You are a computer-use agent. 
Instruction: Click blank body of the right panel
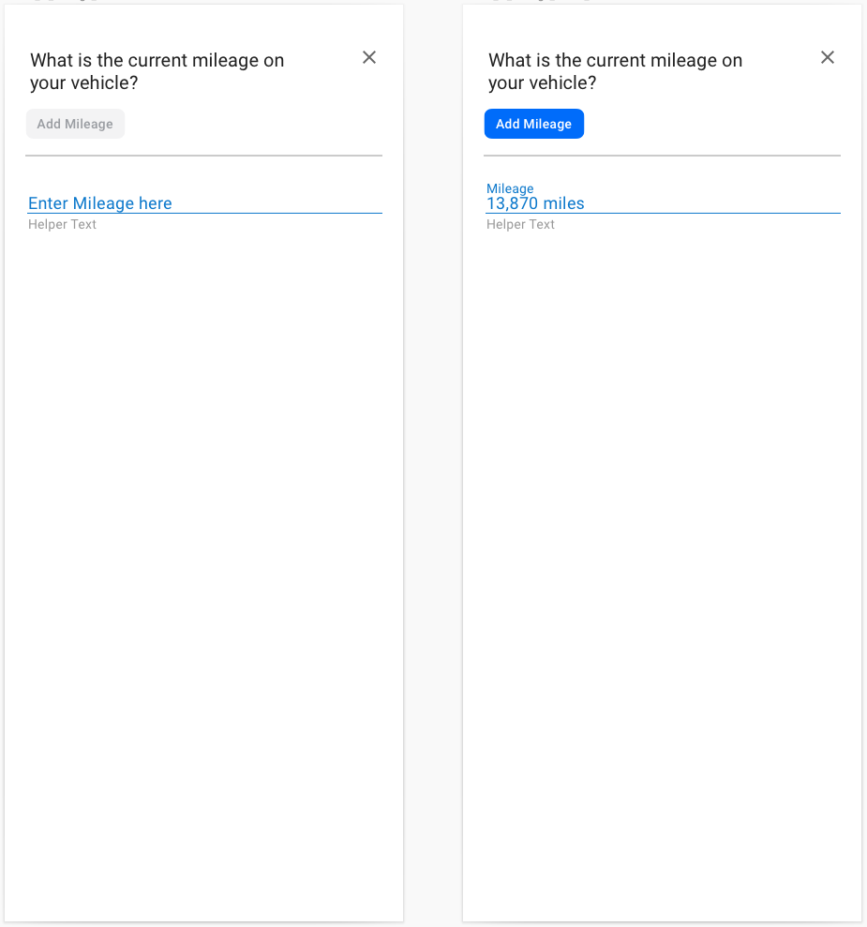coord(662,562)
